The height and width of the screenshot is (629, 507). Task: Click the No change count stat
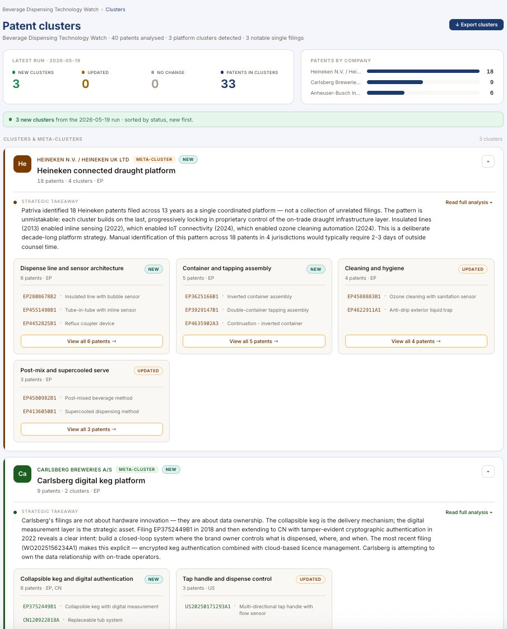tap(155, 84)
